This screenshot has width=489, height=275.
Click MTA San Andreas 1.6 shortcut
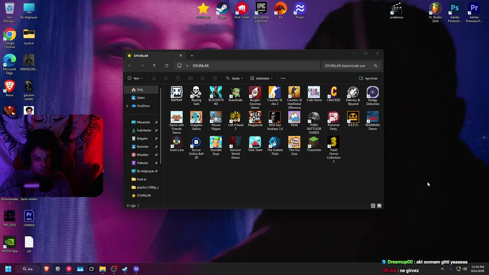(275, 121)
